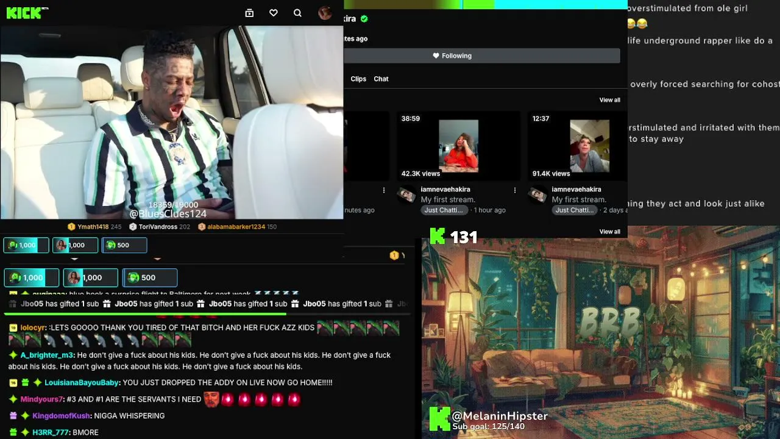Open alabamabarker1234 in the gifter leaderboard

(236, 227)
